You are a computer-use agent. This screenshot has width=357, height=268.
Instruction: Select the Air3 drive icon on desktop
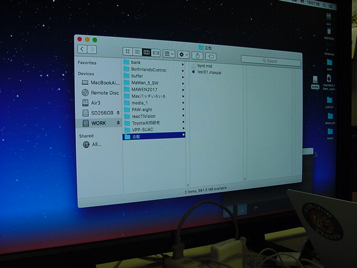pos(329,19)
